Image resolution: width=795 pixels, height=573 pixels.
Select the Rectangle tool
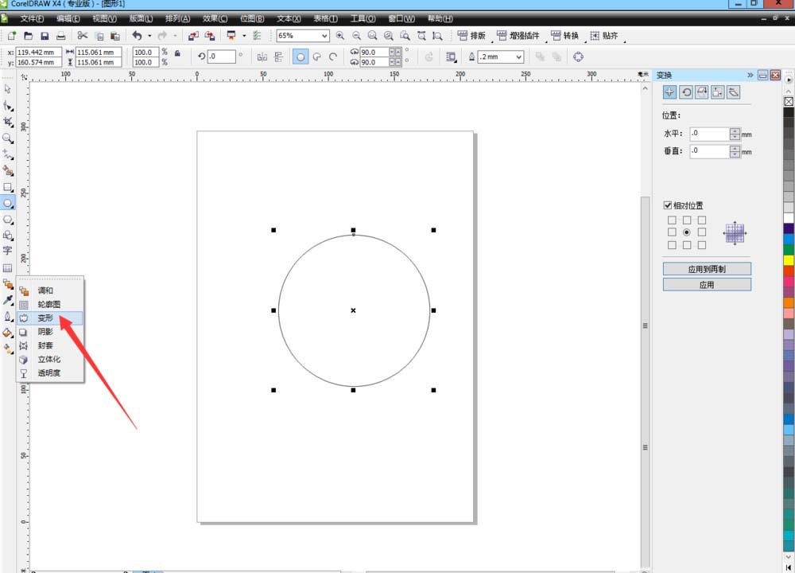click(8, 187)
